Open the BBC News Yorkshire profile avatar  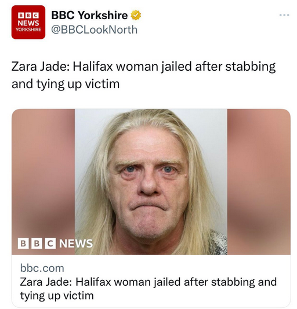(x=28, y=22)
